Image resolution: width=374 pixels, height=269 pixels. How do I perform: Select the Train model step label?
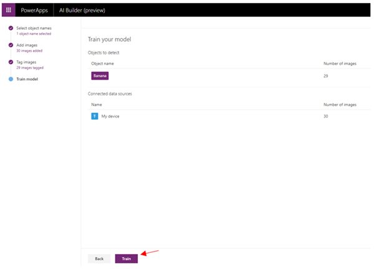(x=27, y=79)
